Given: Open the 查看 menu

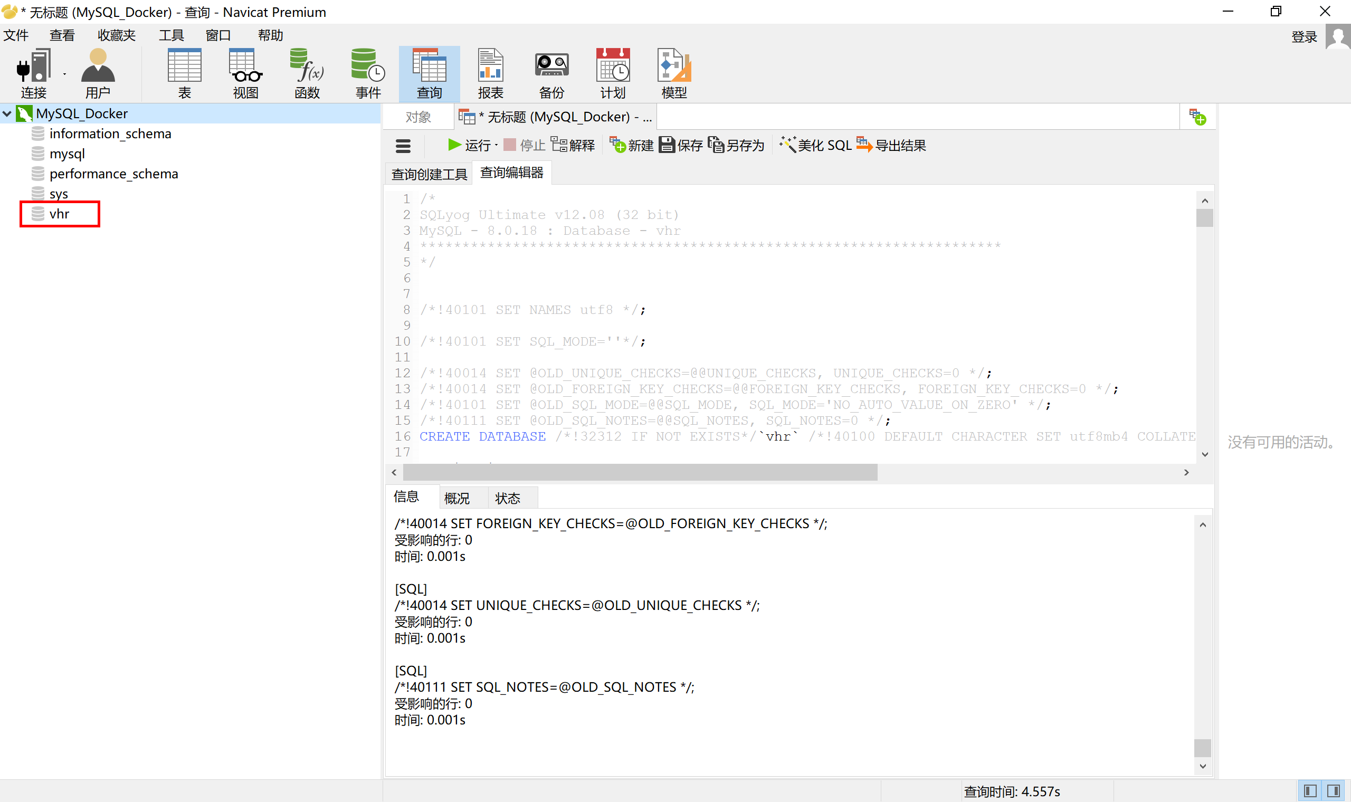Looking at the screenshot, I should [x=62, y=35].
